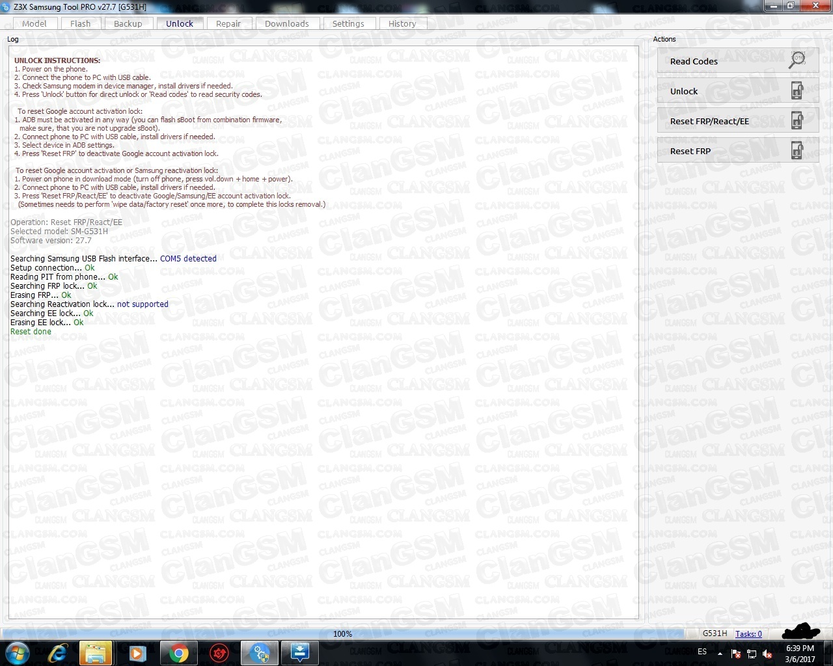This screenshot has width=833, height=666.
Task: Show hidden system tray icons
Action: 720,653
